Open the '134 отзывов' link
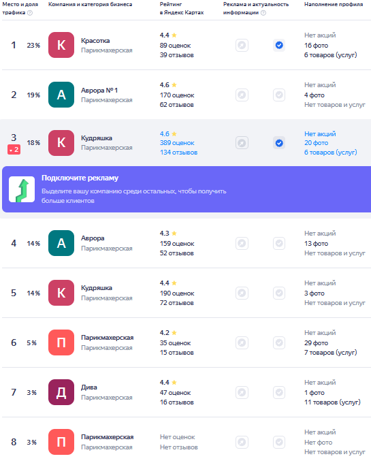This screenshot has width=371, height=463. click(178, 153)
